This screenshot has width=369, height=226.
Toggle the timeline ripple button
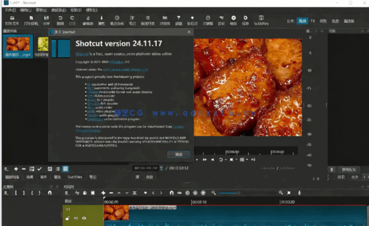[x=187, y=193]
